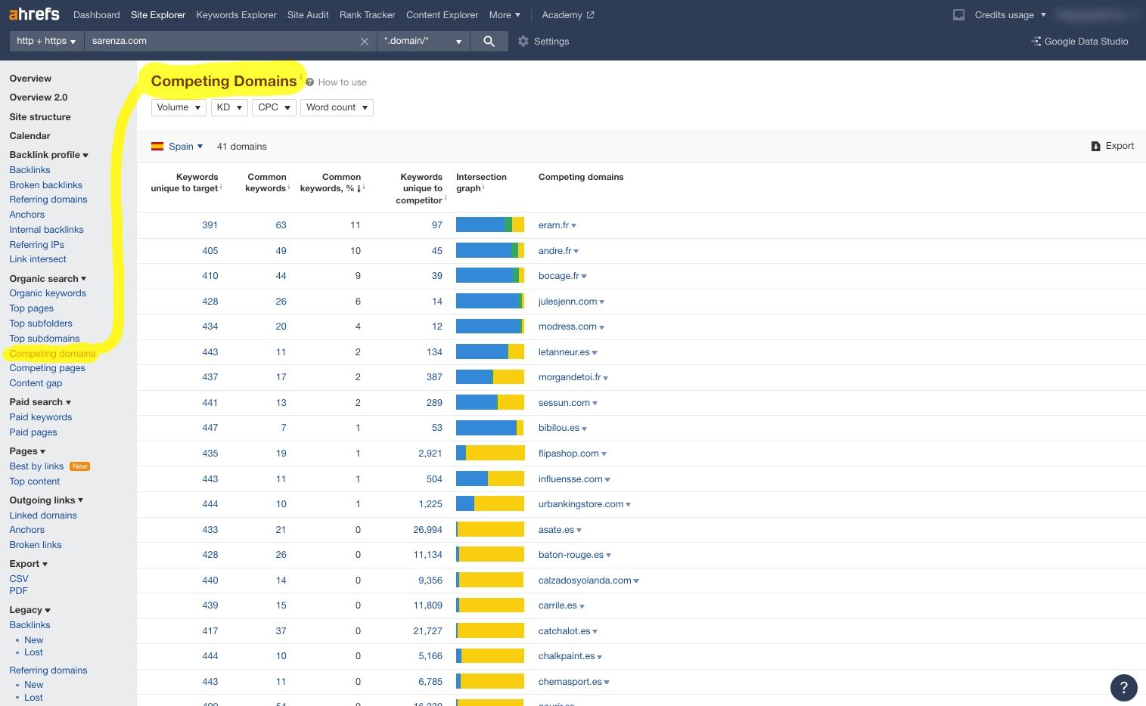Click the Export button
1146x706 pixels.
[1112, 146]
